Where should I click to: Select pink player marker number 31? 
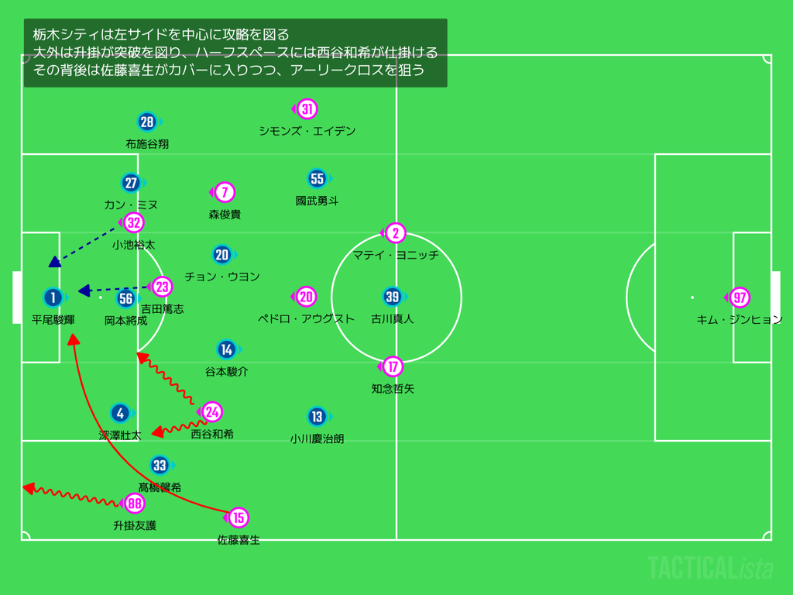[307, 108]
